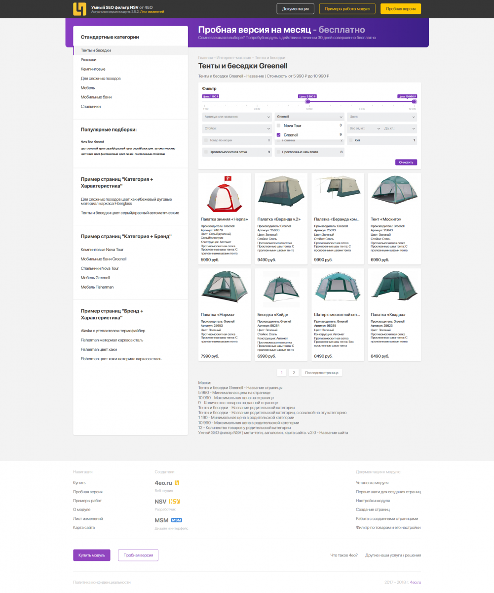Click the blue MSM badge in footer
Screen dimensions: 494x593
tap(177, 520)
